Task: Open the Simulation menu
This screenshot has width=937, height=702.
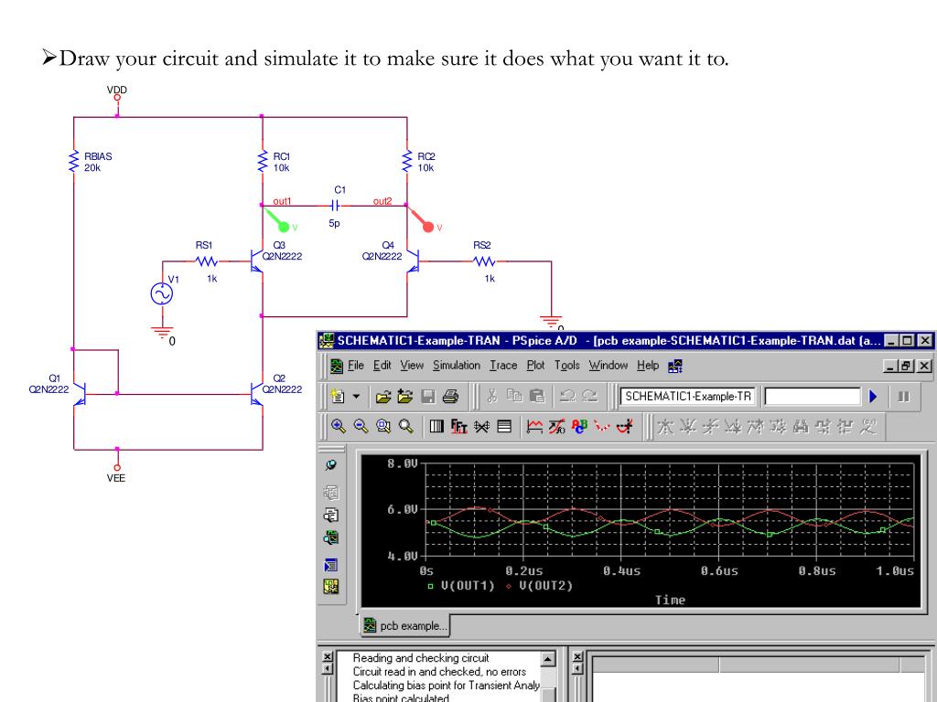Action: click(457, 366)
